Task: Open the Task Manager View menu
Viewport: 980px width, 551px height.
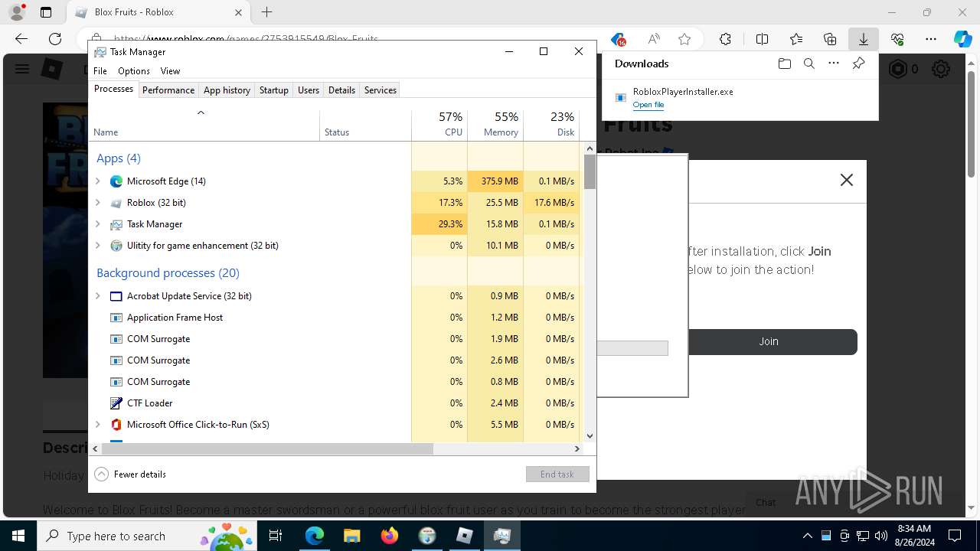Action: pos(170,71)
